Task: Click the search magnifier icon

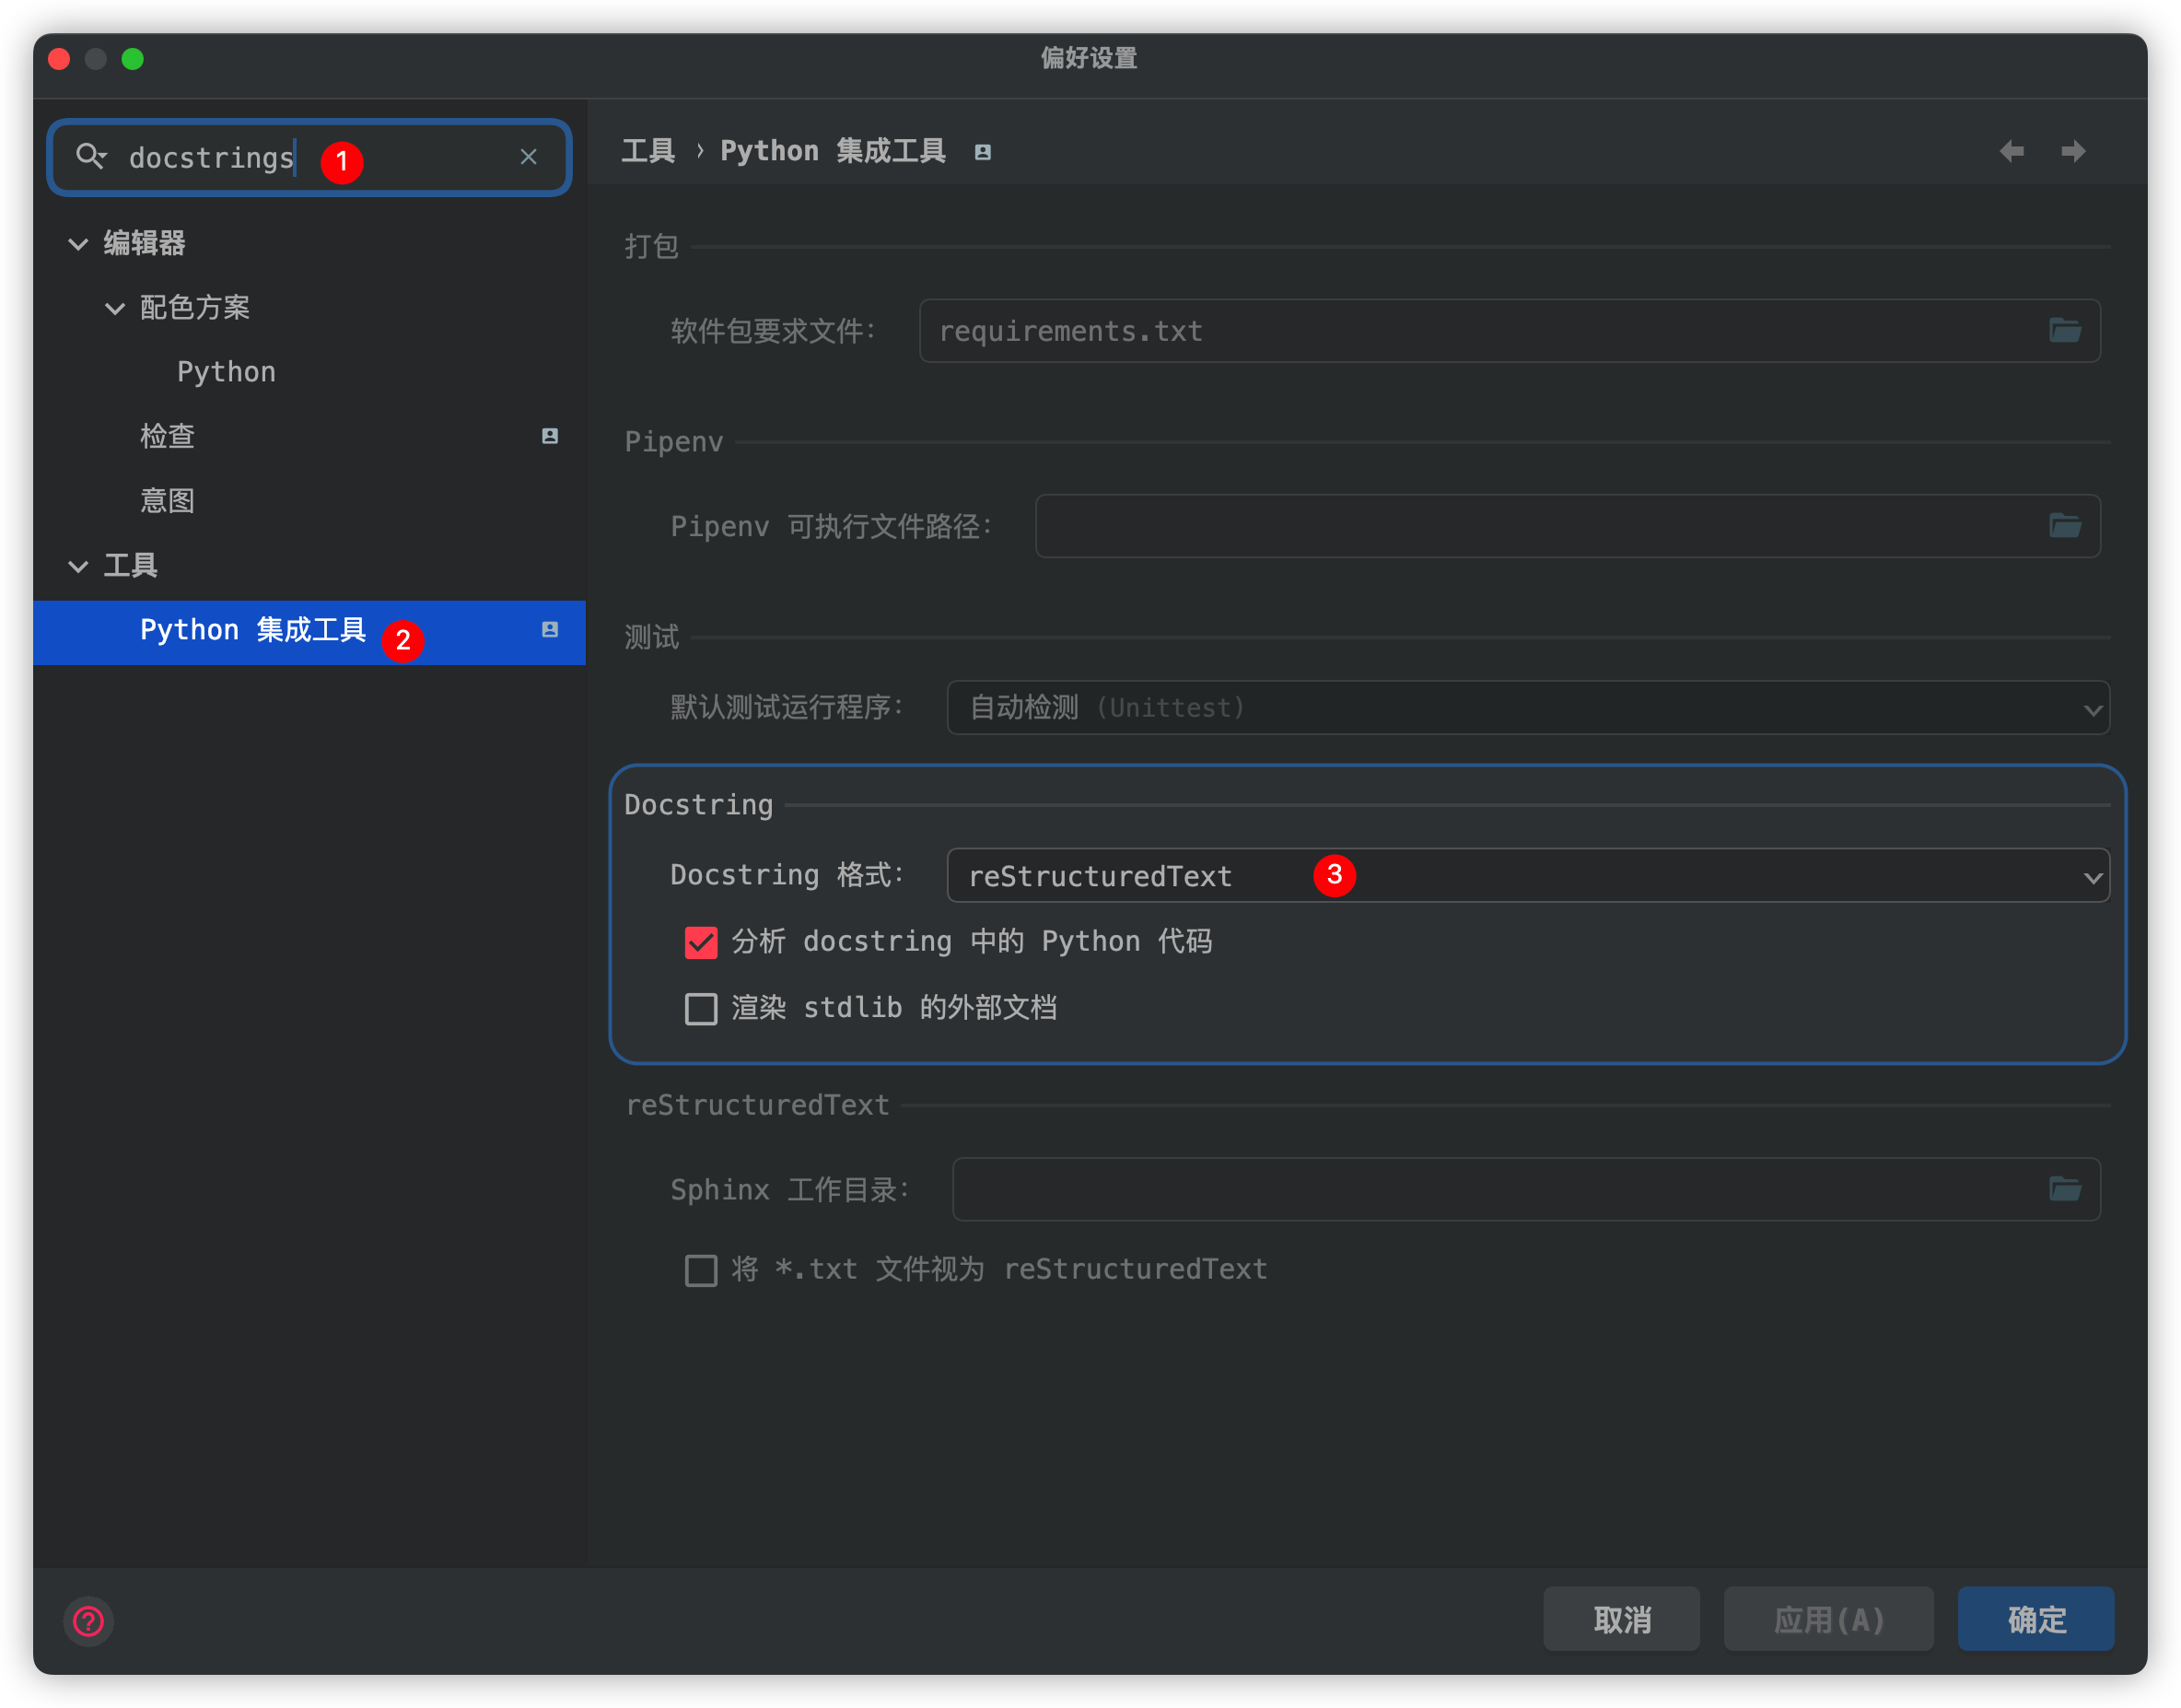Action: (92, 156)
